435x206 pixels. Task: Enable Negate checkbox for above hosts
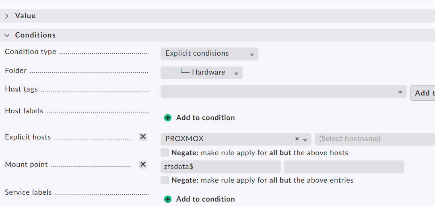tap(165, 153)
